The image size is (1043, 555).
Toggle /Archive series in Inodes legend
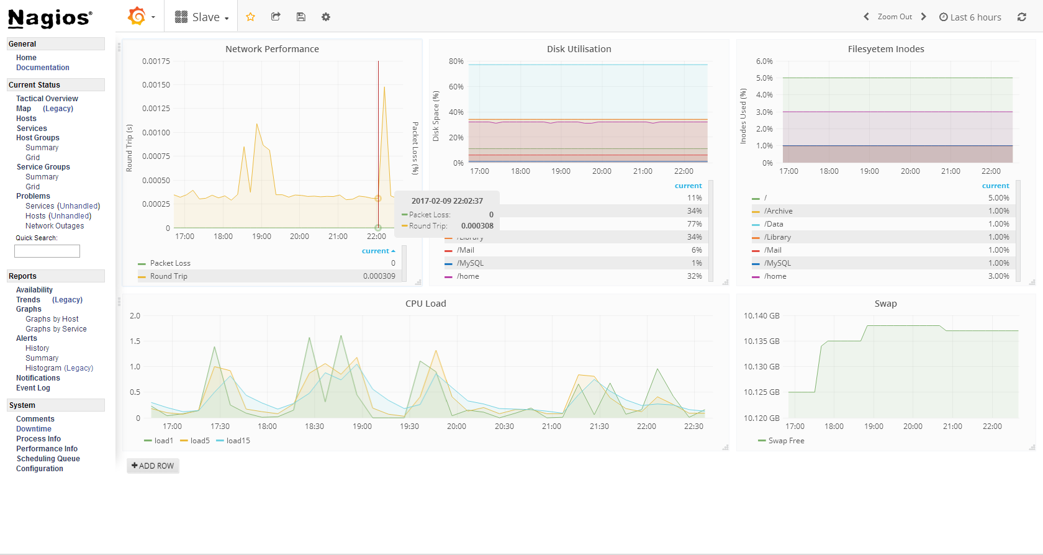pyautogui.click(x=778, y=211)
